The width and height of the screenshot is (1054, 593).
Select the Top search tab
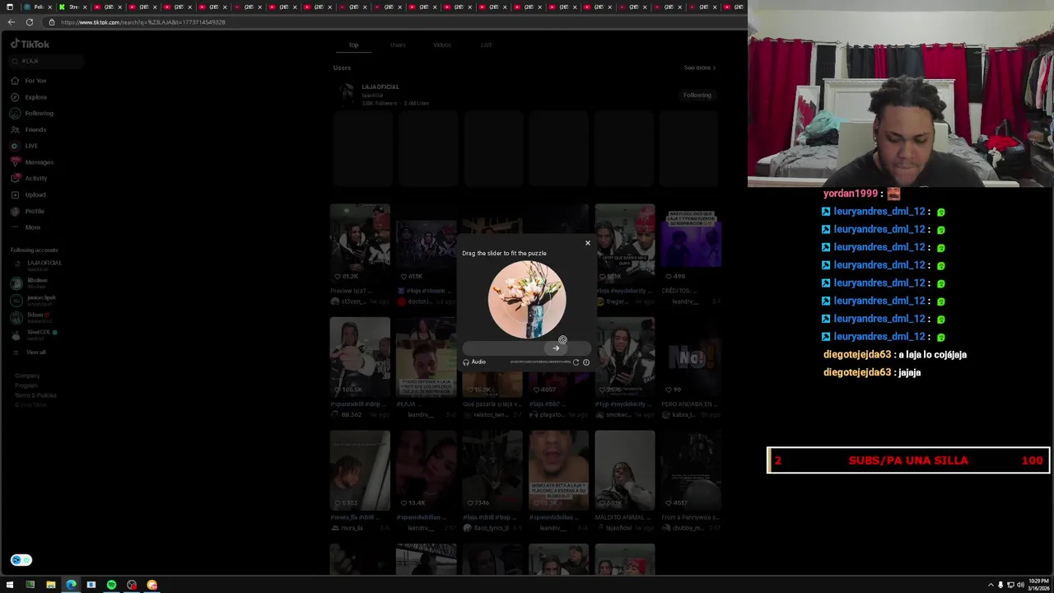[x=353, y=45]
